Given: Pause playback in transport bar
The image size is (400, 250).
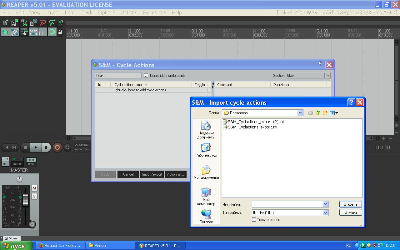Looking at the screenshot, I should click(46, 147).
